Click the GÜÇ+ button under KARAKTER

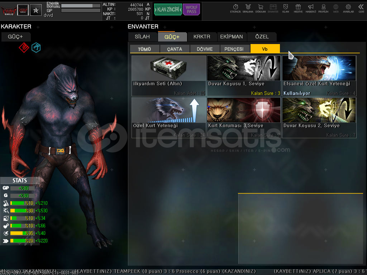pyautogui.click(x=15, y=37)
